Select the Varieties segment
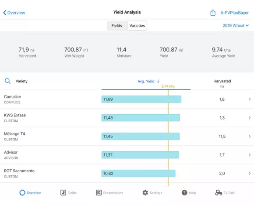Image resolution: width=254 pixels, height=205 pixels. (x=137, y=26)
